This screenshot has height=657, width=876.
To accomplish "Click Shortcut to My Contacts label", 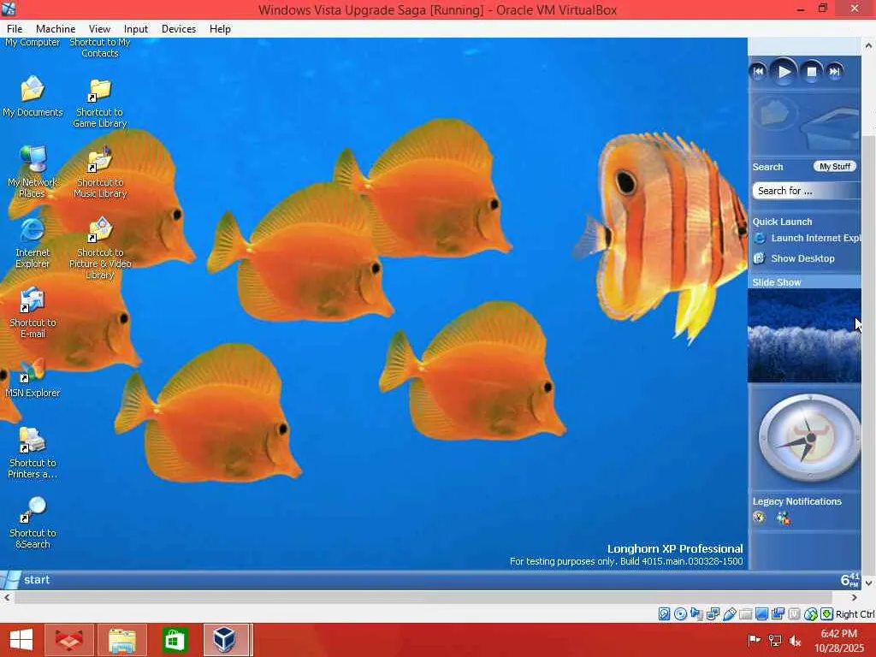I will tap(100, 48).
